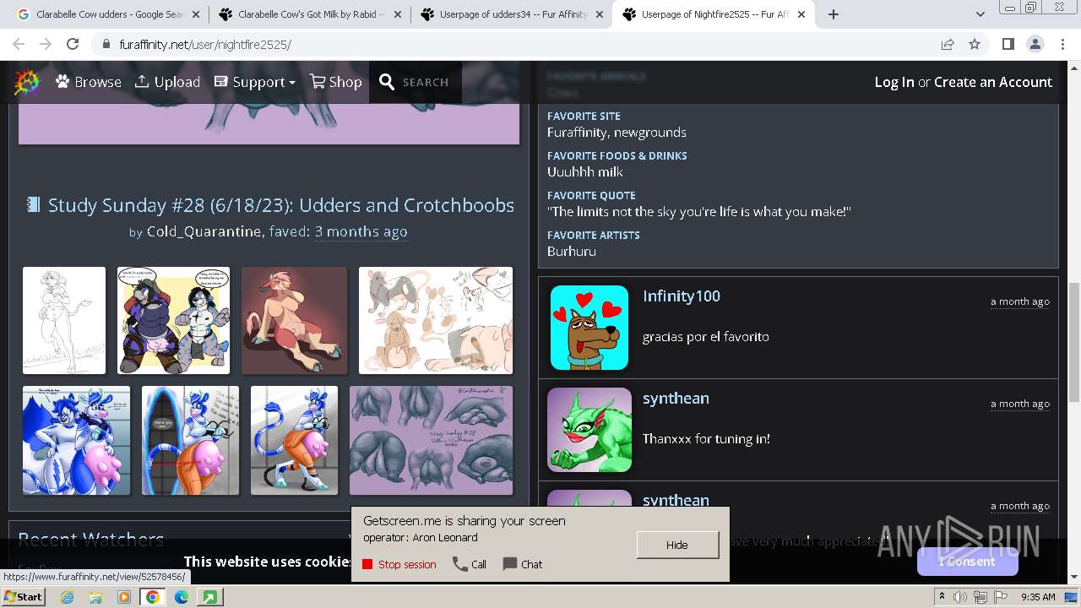Image resolution: width=1081 pixels, height=608 pixels.
Task: Show hidden system tray icons
Action: pos(942,597)
